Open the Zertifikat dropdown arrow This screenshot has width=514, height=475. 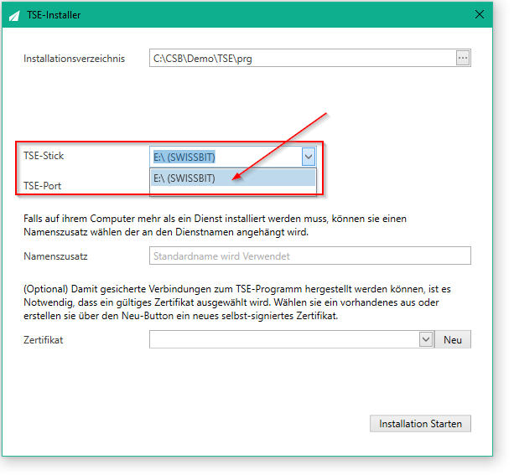pyautogui.click(x=426, y=339)
